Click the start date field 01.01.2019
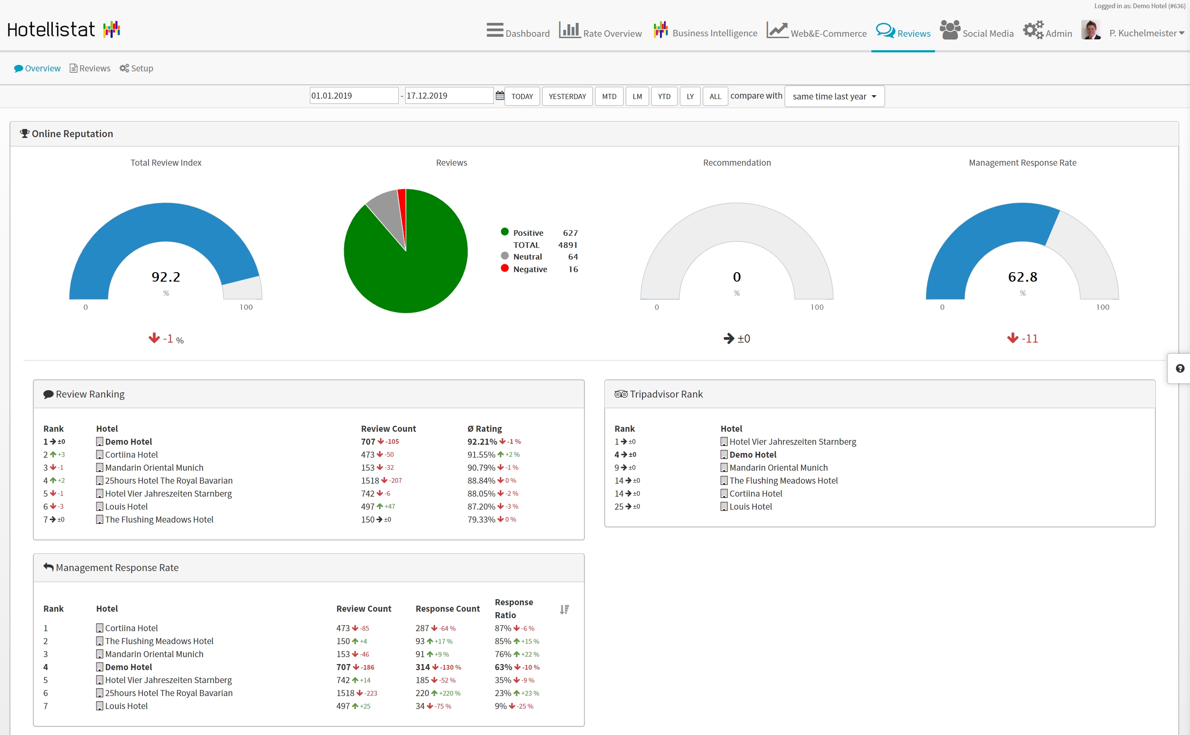 pyautogui.click(x=354, y=96)
